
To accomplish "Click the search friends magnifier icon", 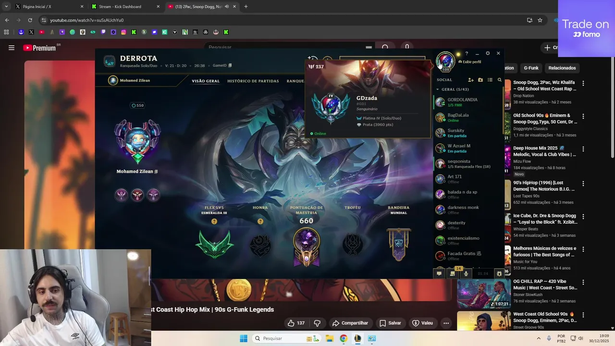I will [x=500, y=80].
